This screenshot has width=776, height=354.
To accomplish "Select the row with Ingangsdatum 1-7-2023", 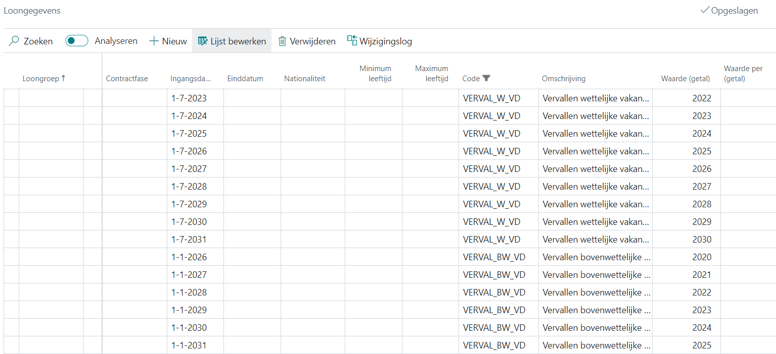I will pos(11,98).
